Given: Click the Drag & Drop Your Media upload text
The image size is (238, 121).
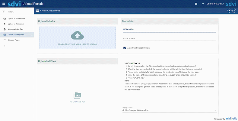Looking at the screenshot, I should 77,44.
